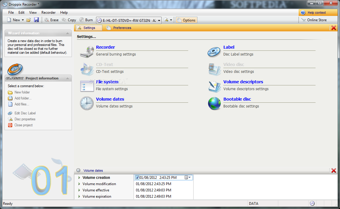Screen dimensions: 340x209
Task: Open the recorder drive selection dropdown
Action: pos(159,20)
